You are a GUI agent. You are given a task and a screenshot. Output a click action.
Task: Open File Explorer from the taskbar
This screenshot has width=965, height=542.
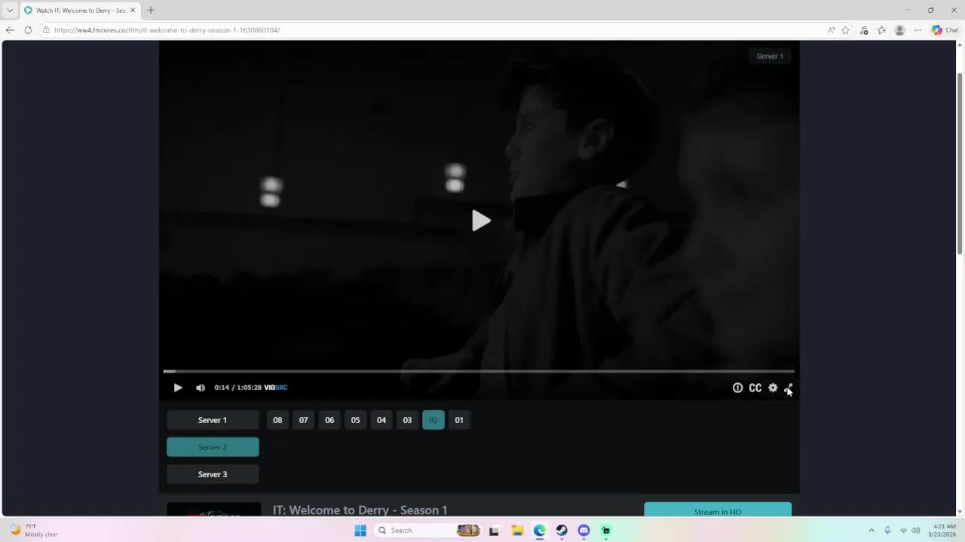(517, 531)
